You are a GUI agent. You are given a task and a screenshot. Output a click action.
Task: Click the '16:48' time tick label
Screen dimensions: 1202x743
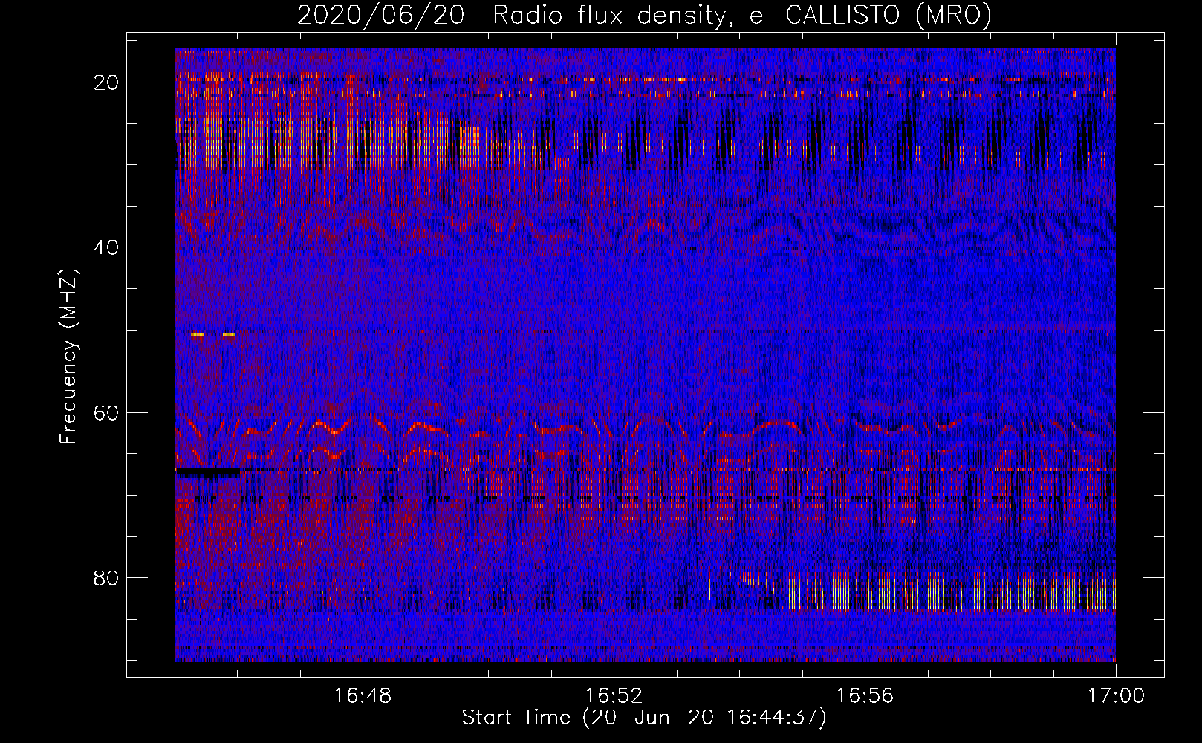point(363,696)
